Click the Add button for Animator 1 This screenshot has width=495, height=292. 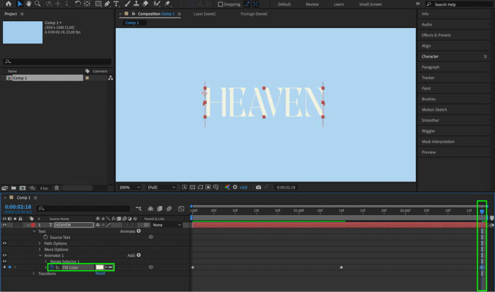138,255
